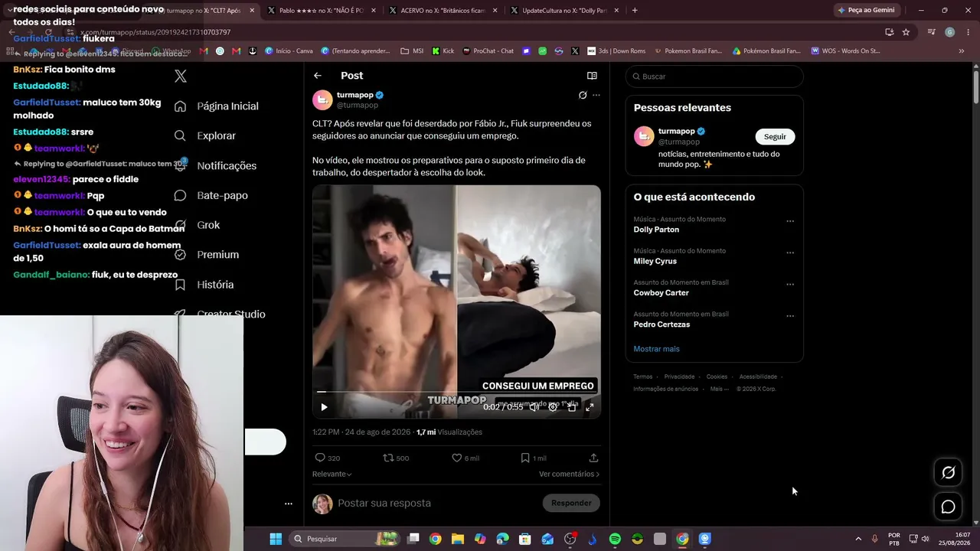Open more options for Pedro Certezas trend
The image size is (980, 551).
(x=790, y=316)
